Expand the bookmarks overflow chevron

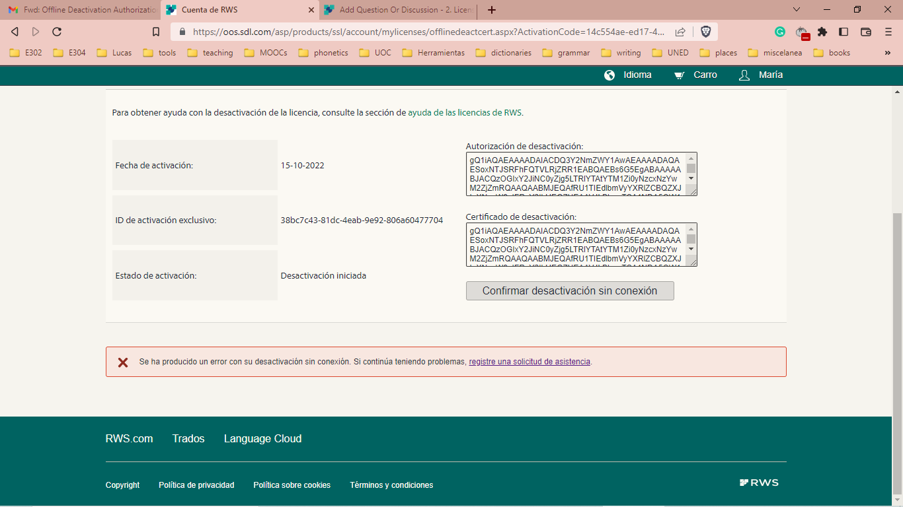[x=887, y=52]
